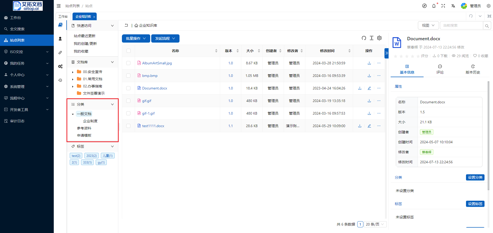Click the table refresh icon
This screenshot has height=233, width=493.
pos(364,38)
